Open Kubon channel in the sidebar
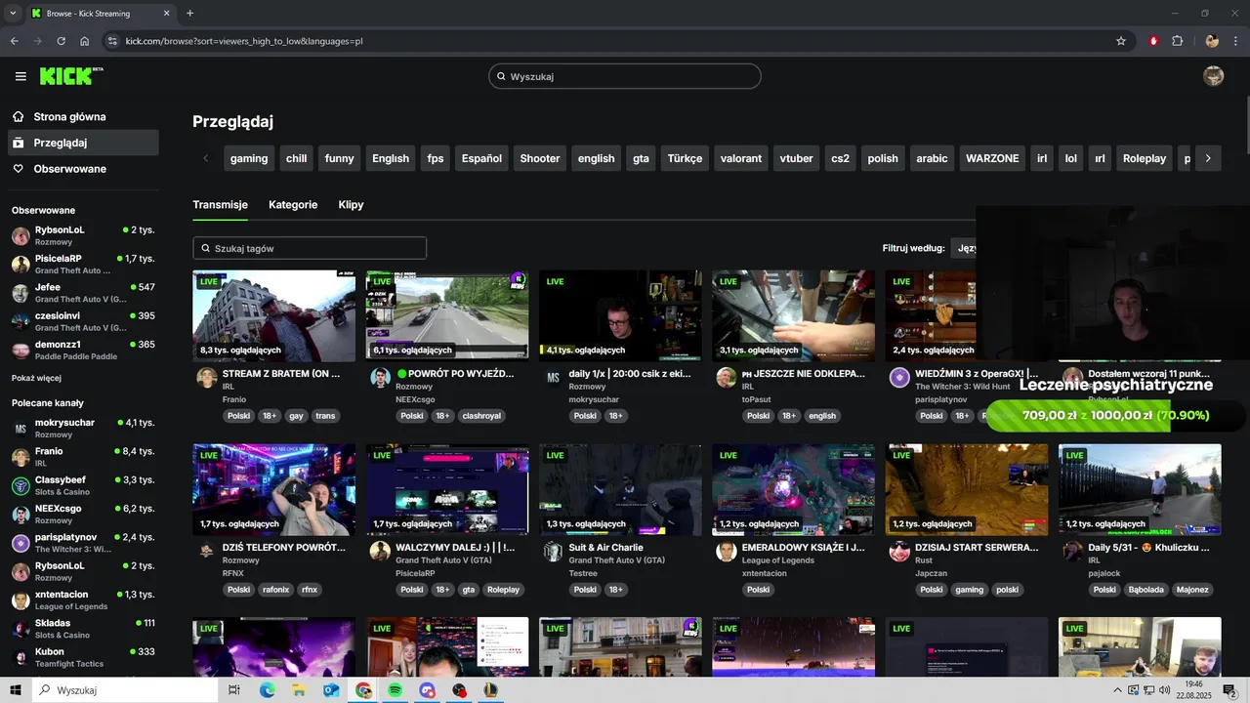The height and width of the screenshot is (703, 1250). [82, 657]
